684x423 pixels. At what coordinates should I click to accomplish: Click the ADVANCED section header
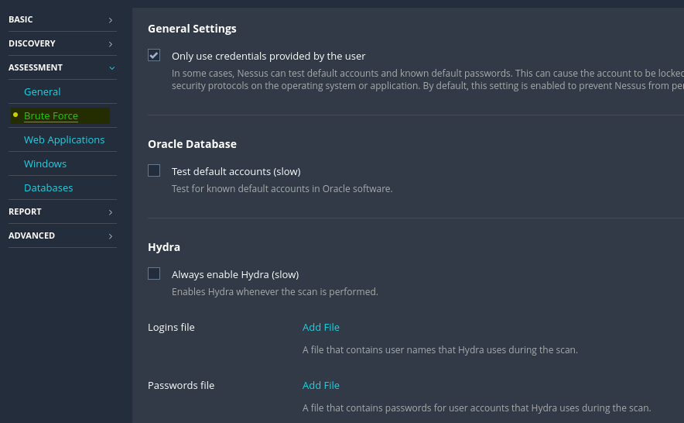pyautogui.click(x=32, y=236)
